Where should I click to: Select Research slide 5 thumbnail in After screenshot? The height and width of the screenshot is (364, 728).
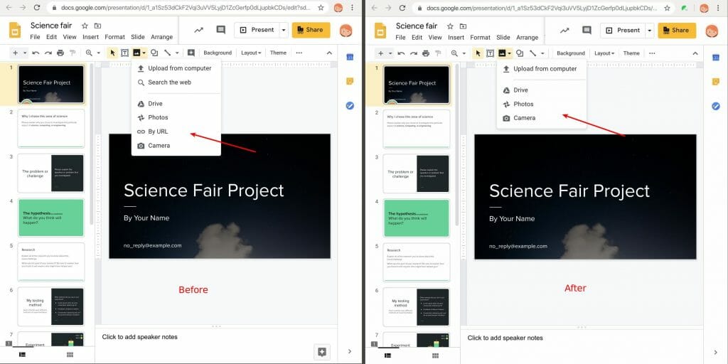point(417,262)
